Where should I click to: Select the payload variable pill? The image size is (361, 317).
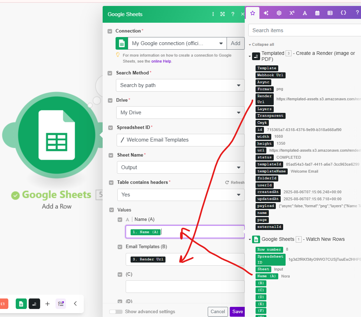tap(266, 206)
